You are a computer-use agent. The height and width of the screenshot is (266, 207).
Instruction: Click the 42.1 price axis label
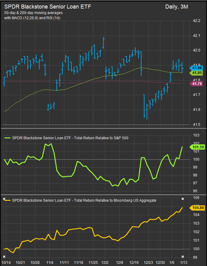click(x=197, y=36)
